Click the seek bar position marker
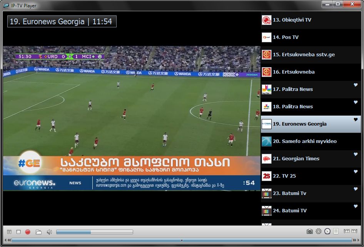The height and width of the screenshot is (247, 364). [x=182, y=240]
